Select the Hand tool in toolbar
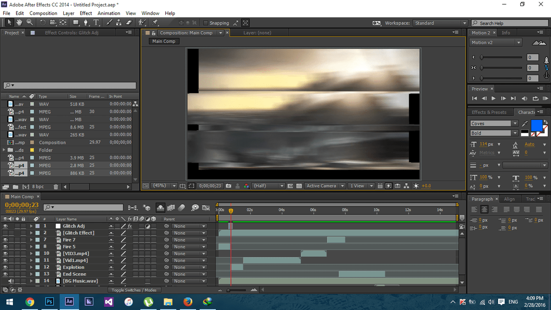Viewport: 551px width, 310px height. point(20,23)
